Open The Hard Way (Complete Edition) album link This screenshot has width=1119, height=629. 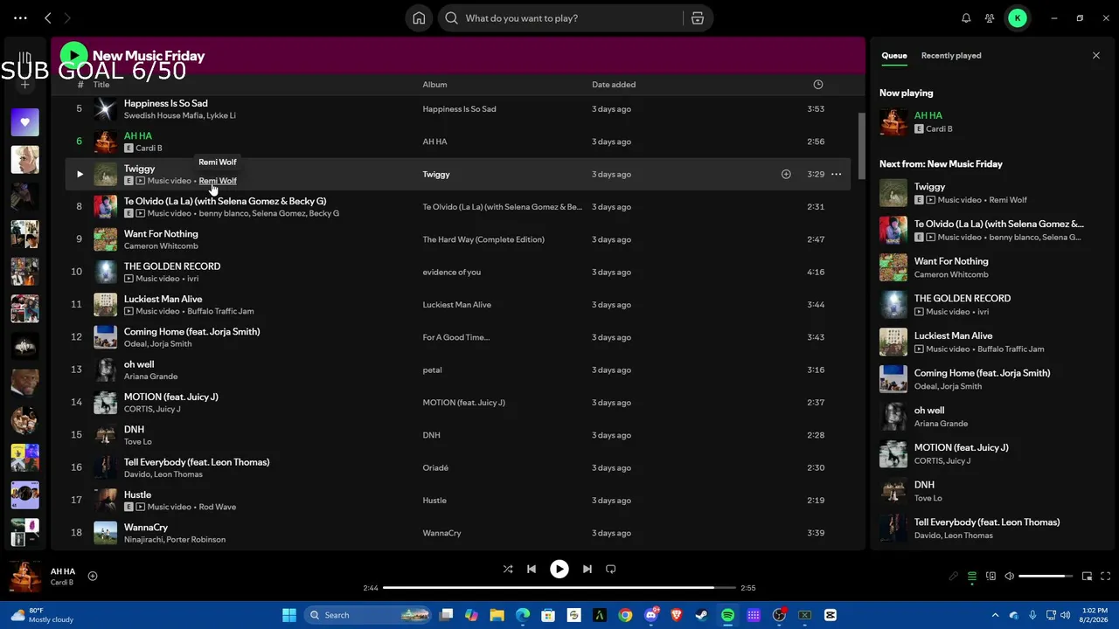pyautogui.click(x=483, y=239)
